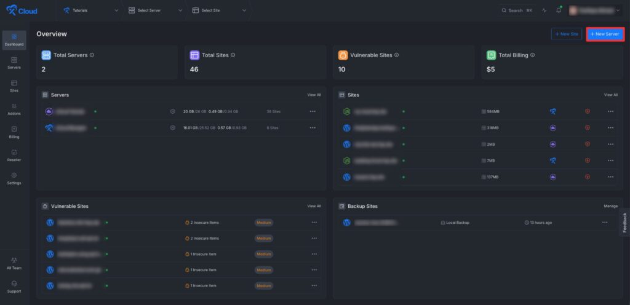Screen dimensions: 630x305
Task: Open All Team in the sidebar
Action: [14, 264]
